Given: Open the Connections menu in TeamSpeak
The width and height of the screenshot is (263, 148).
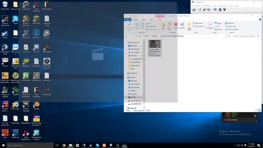Looking at the screenshot, I should tap(196, 6).
